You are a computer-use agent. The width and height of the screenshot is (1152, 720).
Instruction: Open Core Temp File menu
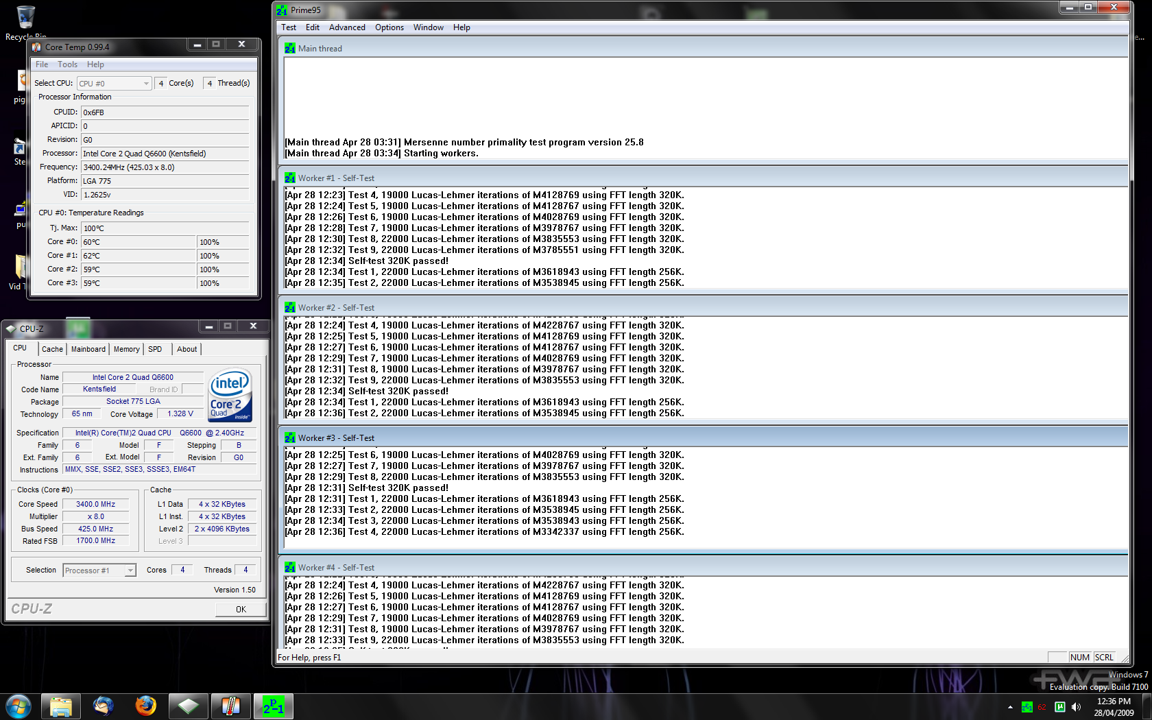pyautogui.click(x=42, y=64)
